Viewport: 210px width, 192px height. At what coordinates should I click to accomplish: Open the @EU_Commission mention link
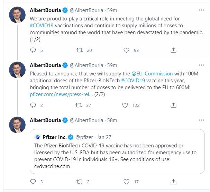(x=152, y=74)
